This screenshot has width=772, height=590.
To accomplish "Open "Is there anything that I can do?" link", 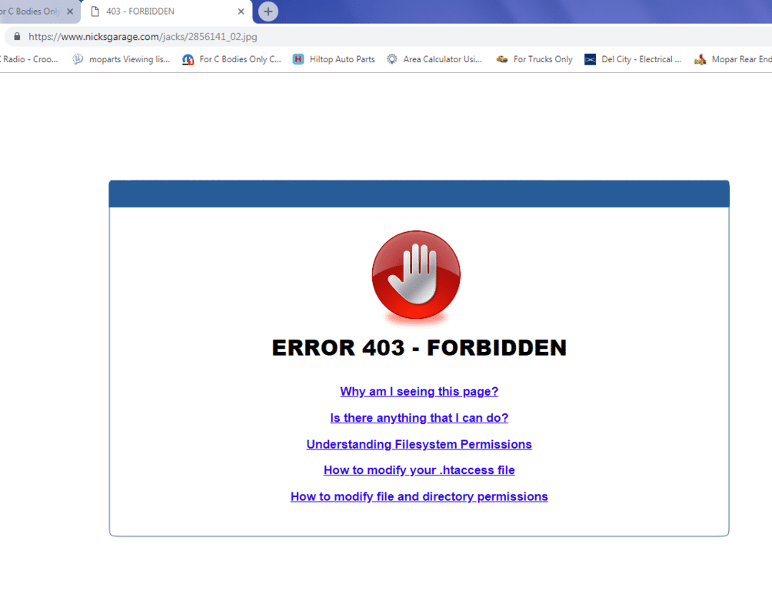I will point(419,418).
